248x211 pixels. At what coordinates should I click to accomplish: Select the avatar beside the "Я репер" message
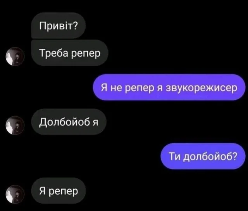click(x=15, y=194)
